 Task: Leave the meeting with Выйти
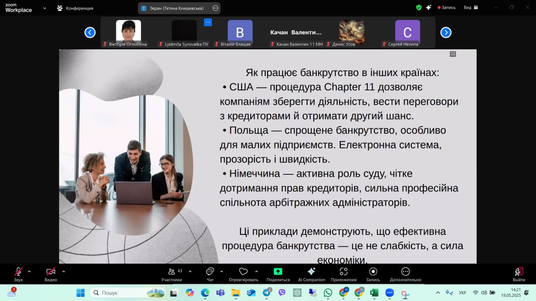click(x=519, y=274)
